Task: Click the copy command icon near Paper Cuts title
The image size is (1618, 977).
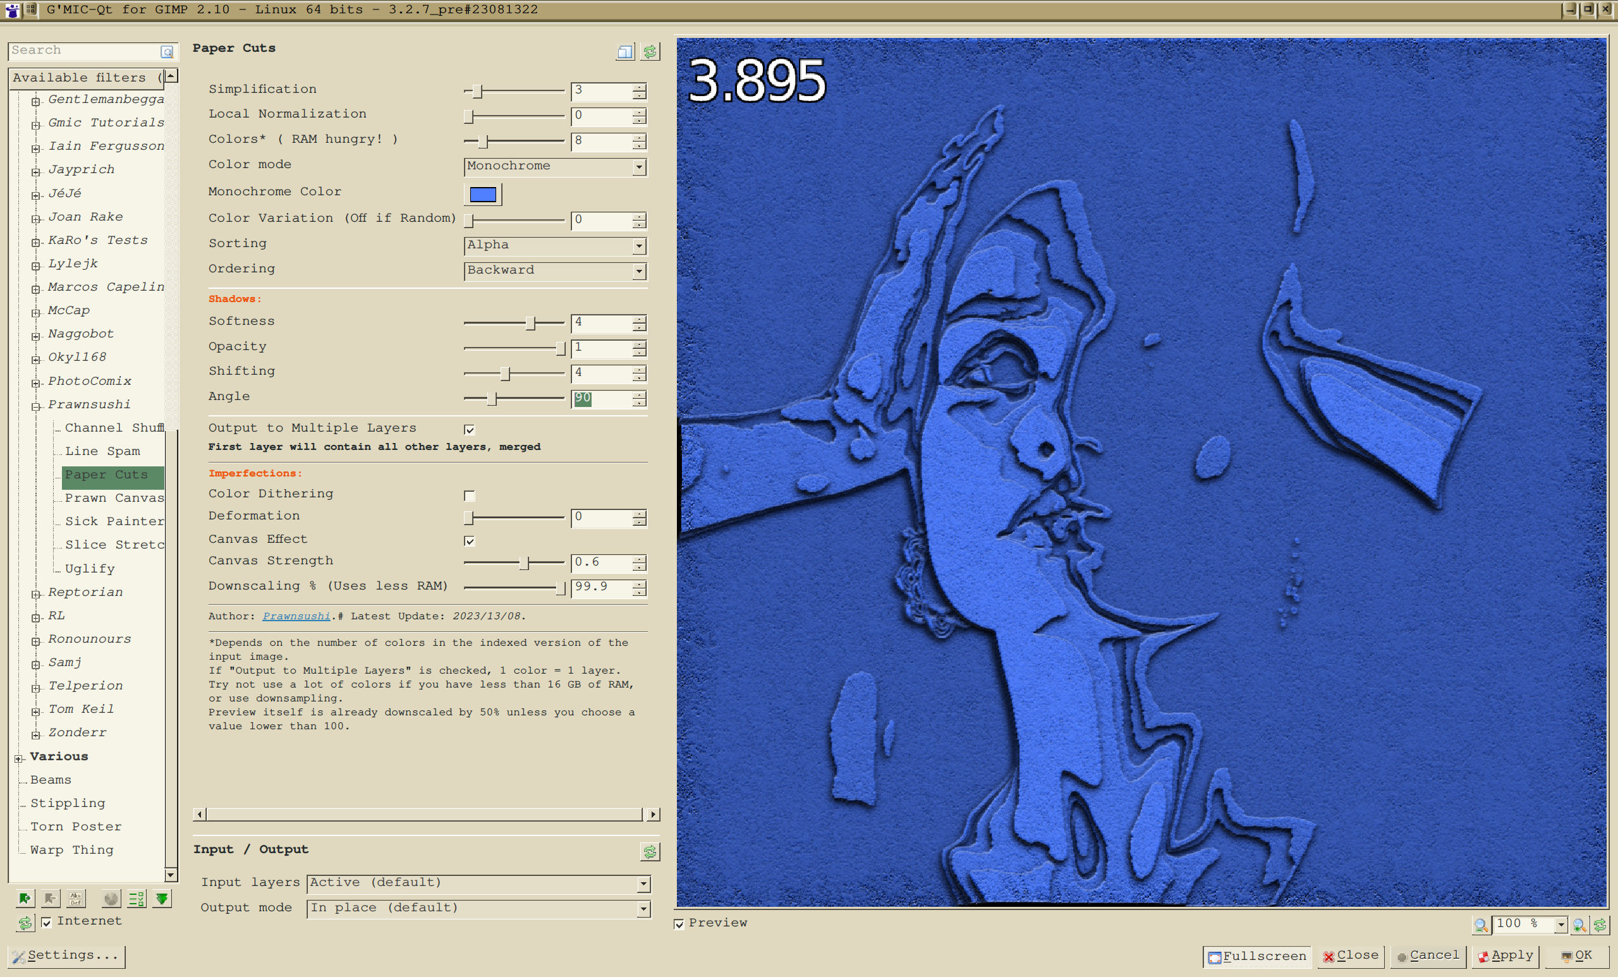Action: (x=625, y=52)
